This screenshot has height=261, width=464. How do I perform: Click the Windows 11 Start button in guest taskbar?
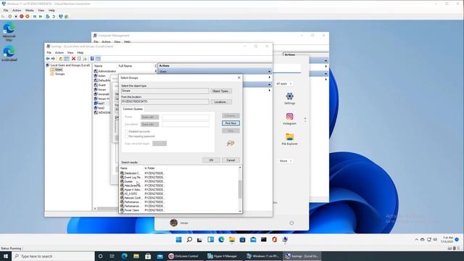[179, 240]
